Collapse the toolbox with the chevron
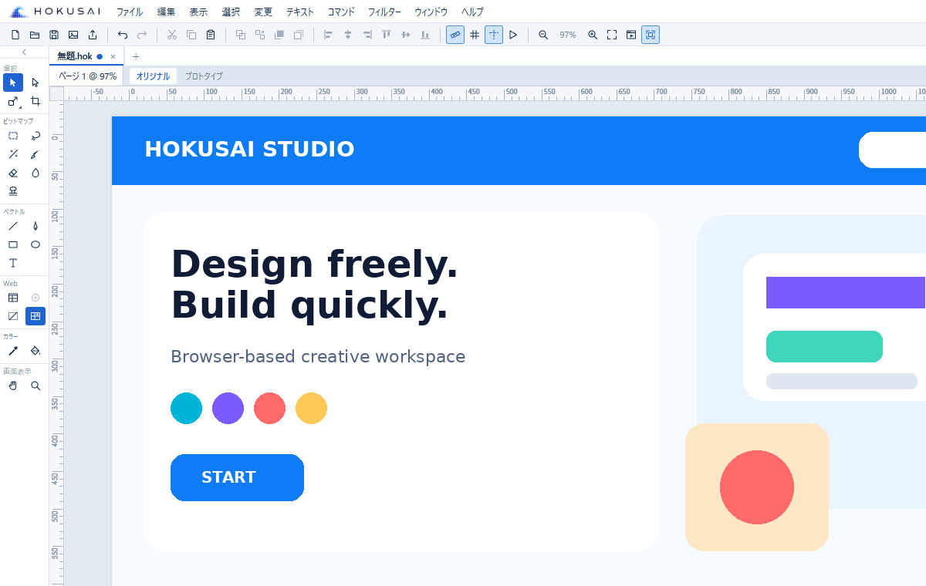The height and width of the screenshot is (586, 926). pos(24,52)
